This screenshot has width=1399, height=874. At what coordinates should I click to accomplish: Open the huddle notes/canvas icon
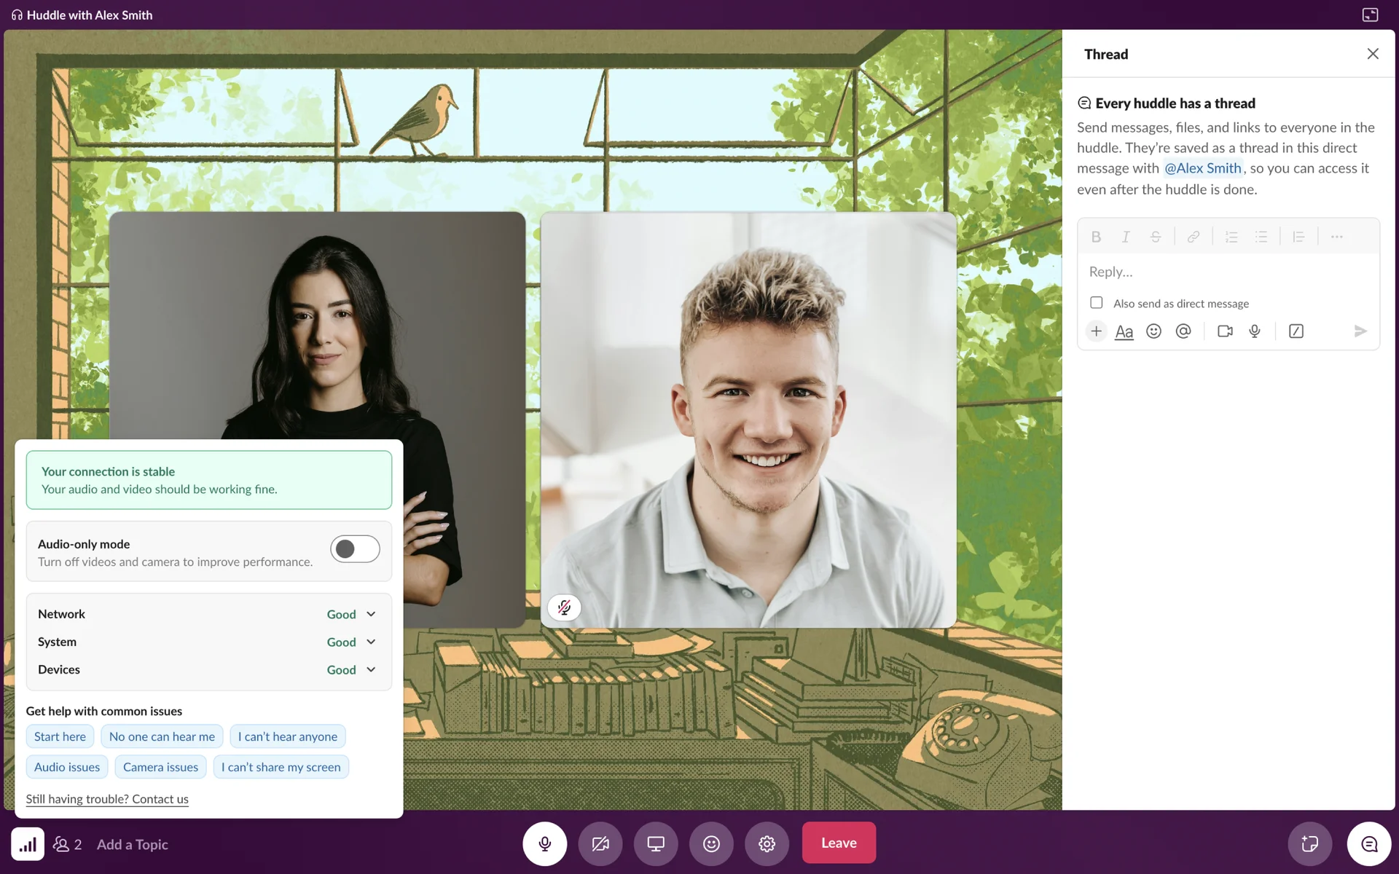(1309, 843)
